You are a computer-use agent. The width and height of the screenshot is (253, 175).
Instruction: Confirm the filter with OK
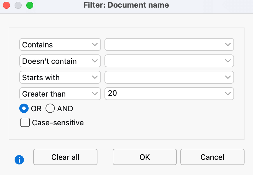coord(144,157)
